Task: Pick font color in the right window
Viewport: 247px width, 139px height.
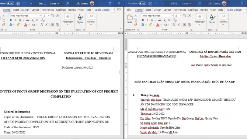Action: coord(158,25)
